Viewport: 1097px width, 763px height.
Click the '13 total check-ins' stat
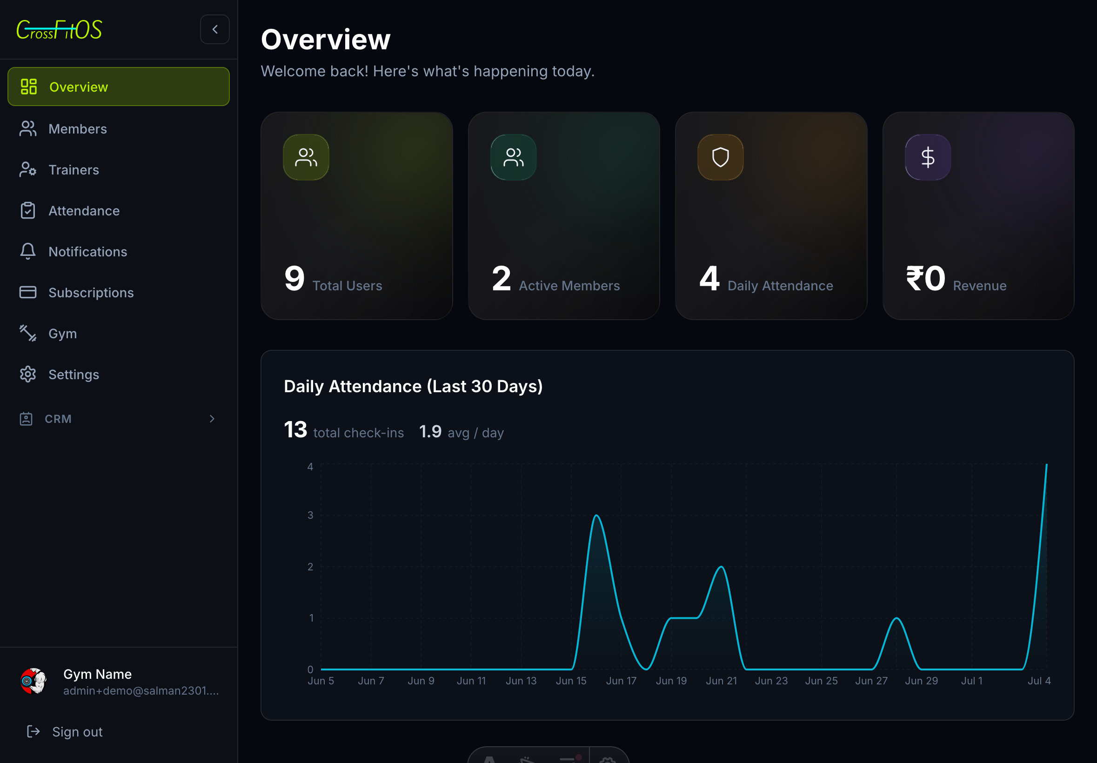(x=343, y=430)
